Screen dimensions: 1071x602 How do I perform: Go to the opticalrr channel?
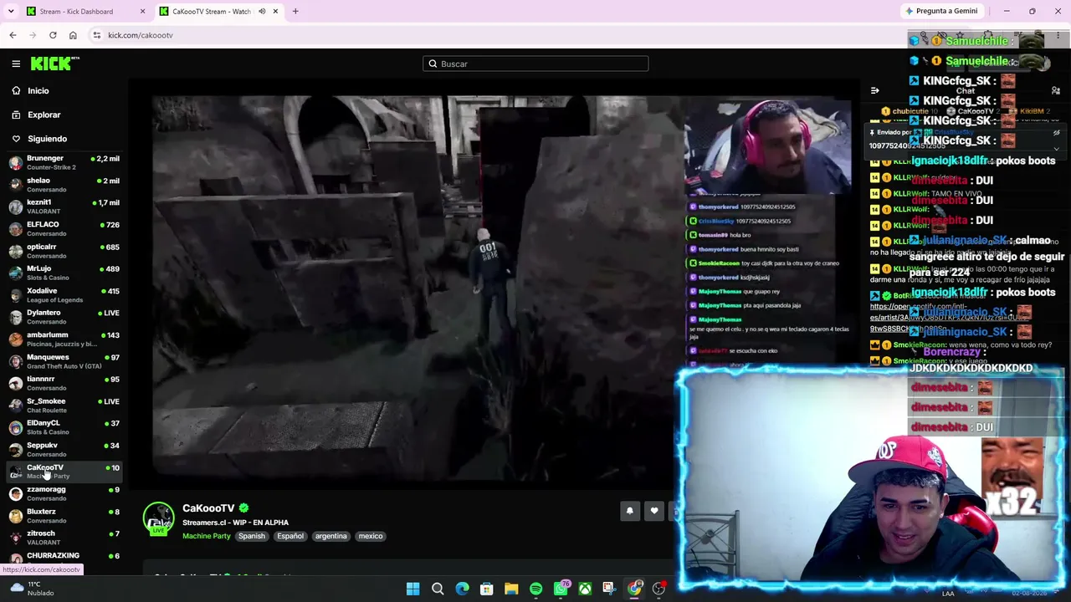coord(64,251)
